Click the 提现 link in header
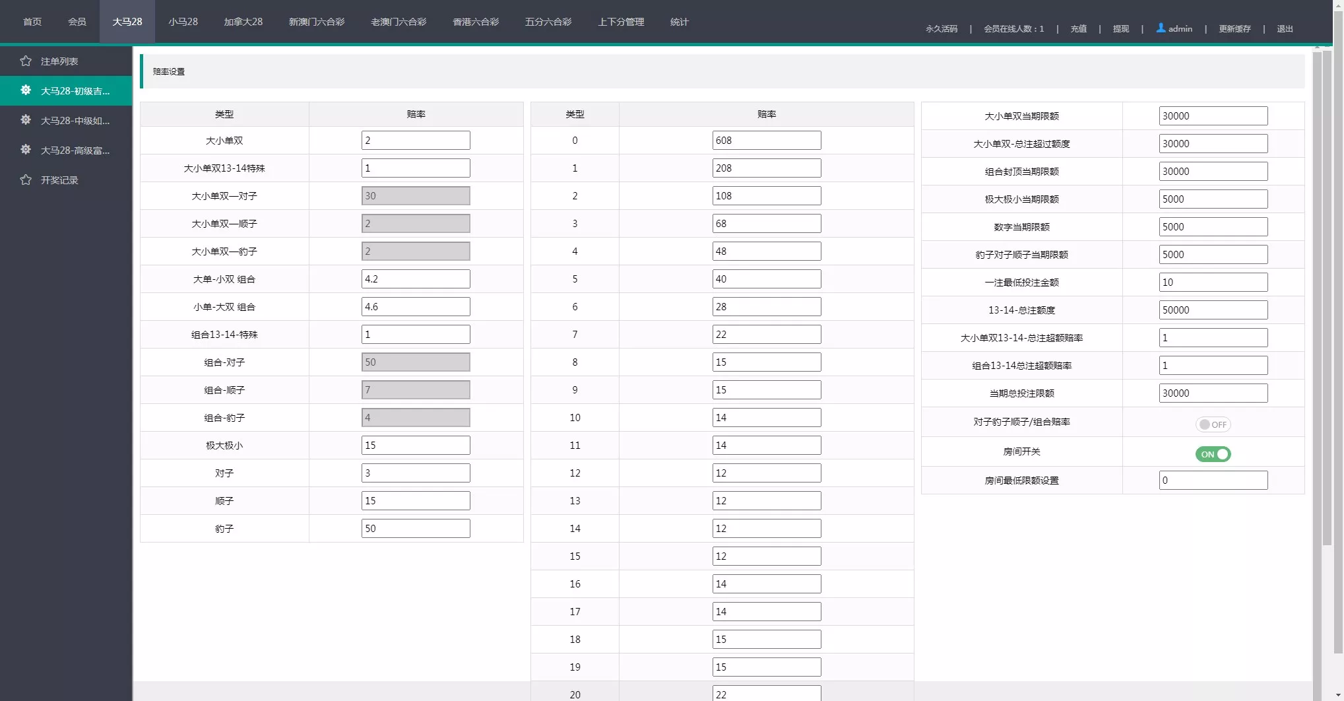This screenshot has height=701, width=1344. [x=1120, y=29]
